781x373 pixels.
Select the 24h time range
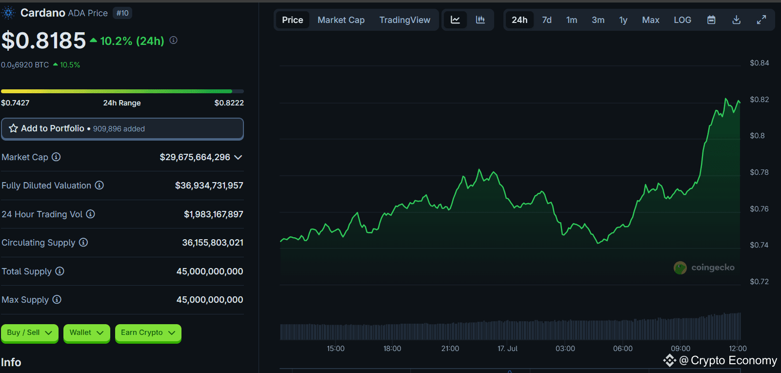tap(520, 20)
